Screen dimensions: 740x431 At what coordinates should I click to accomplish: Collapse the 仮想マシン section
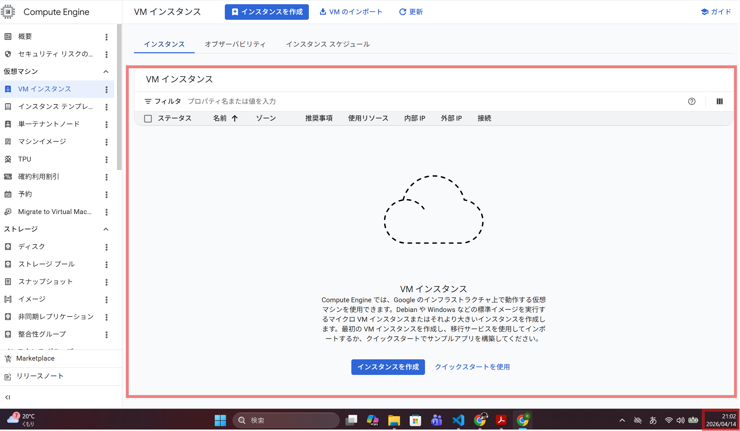tap(105, 71)
